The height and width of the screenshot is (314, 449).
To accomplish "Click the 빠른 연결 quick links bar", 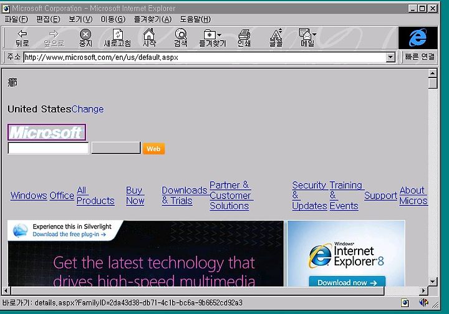I will tap(420, 57).
